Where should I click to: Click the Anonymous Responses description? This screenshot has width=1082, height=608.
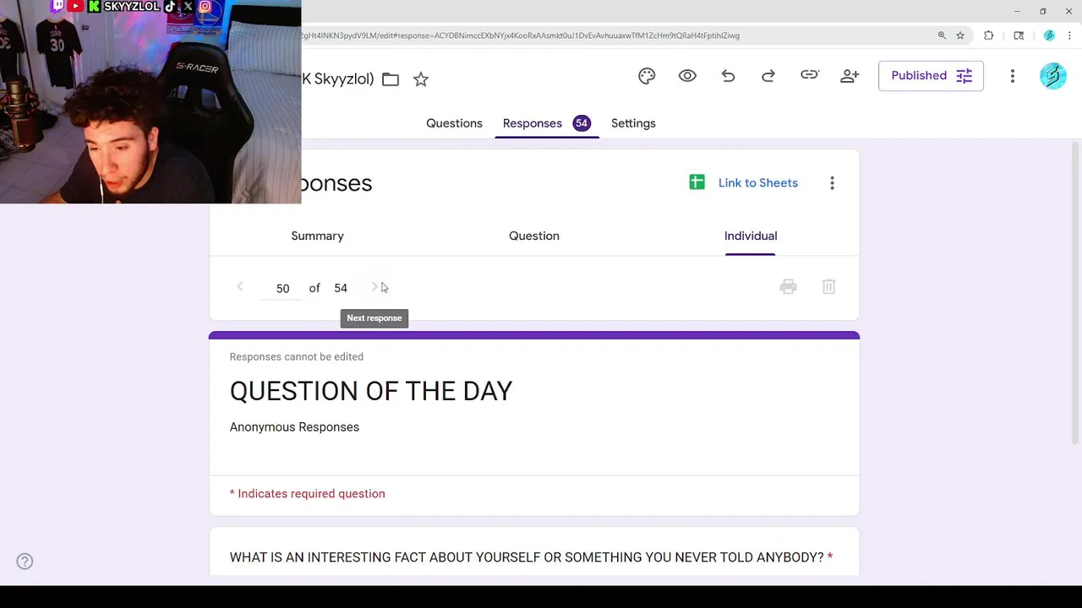click(294, 427)
